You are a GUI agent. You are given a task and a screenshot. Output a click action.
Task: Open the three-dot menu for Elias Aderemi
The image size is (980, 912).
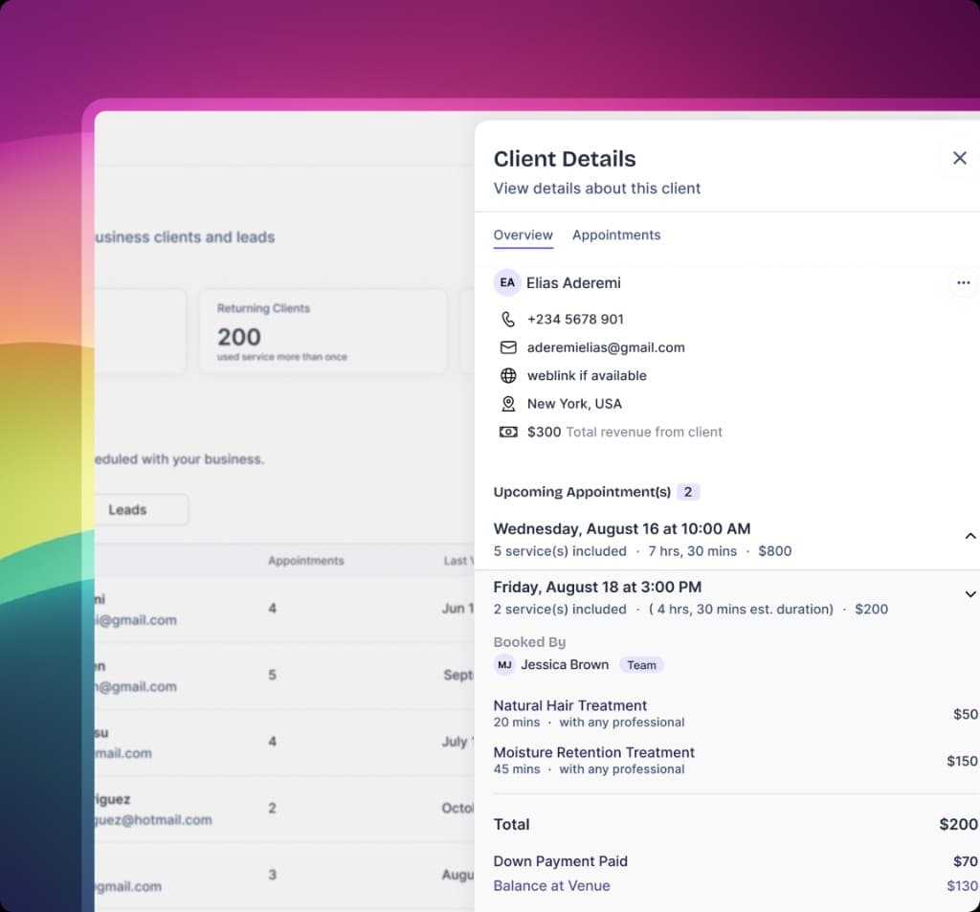963,282
